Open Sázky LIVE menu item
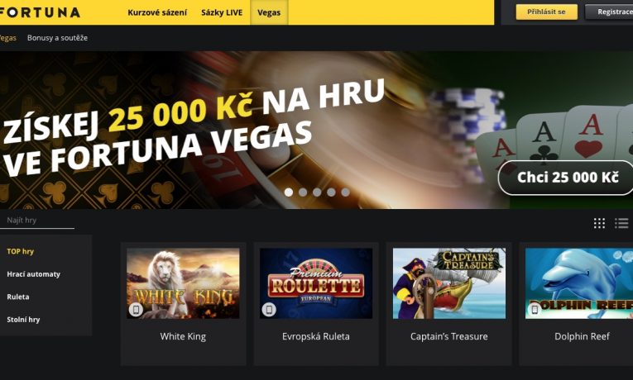The height and width of the screenshot is (380, 633). [222, 12]
